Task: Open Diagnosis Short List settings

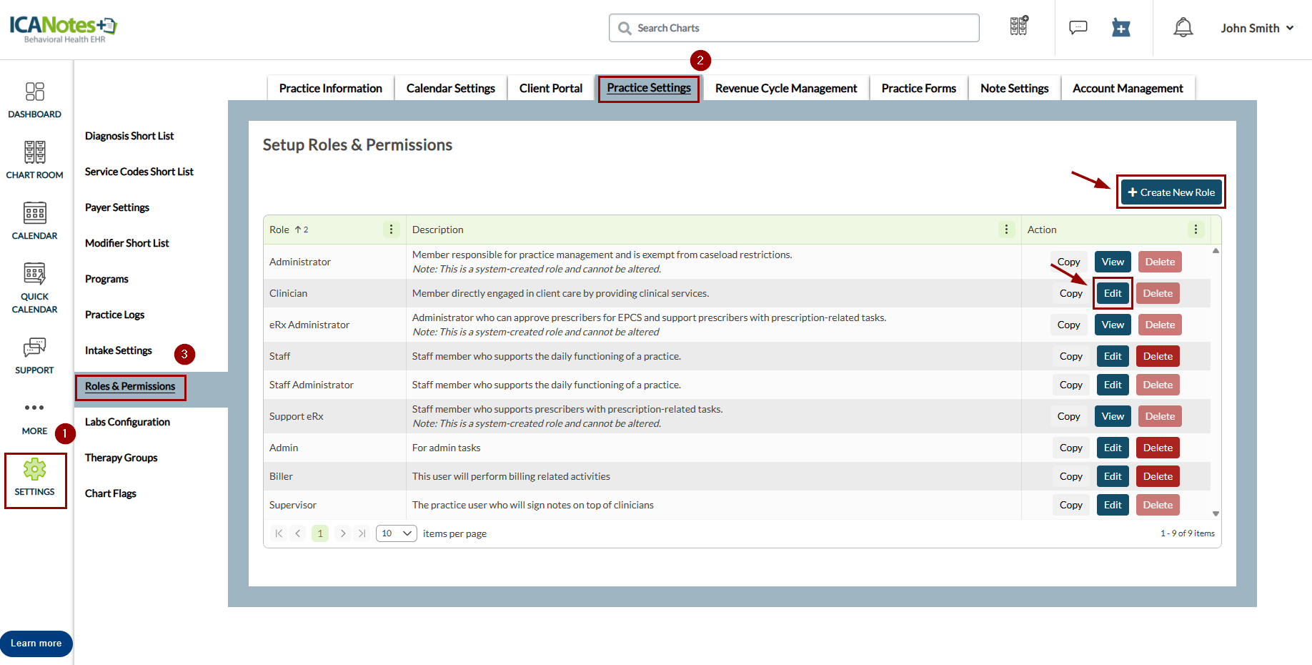Action: pos(129,136)
